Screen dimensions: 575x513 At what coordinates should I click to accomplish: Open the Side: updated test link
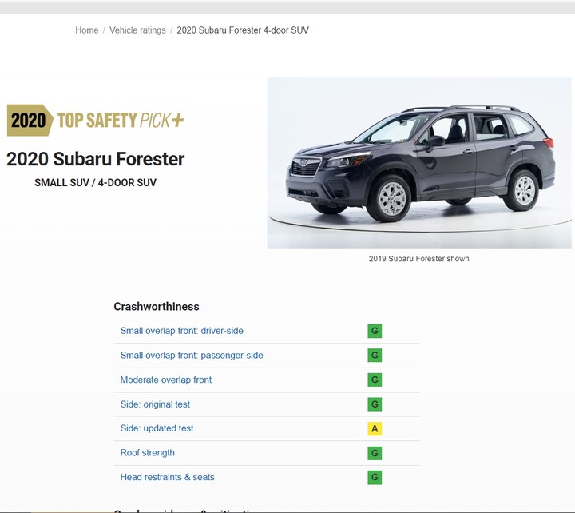tap(157, 428)
